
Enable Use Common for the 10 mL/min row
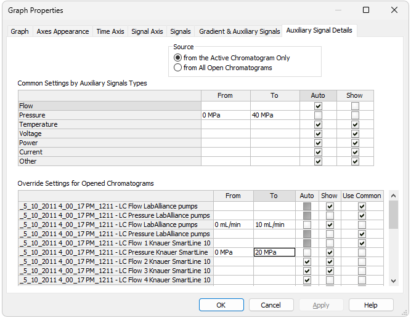362,225
